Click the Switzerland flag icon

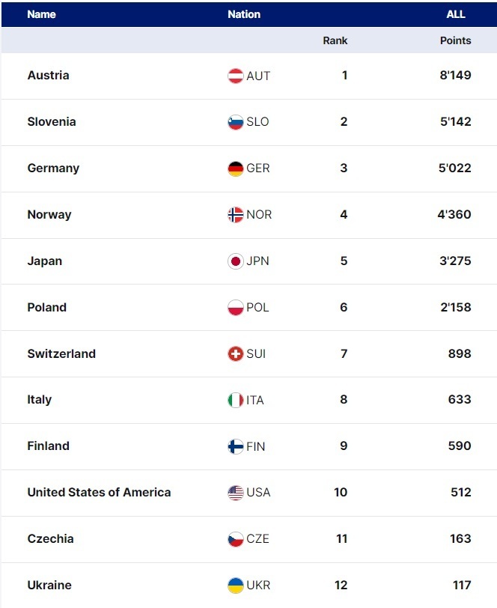pyautogui.click(x=236, y=354)
